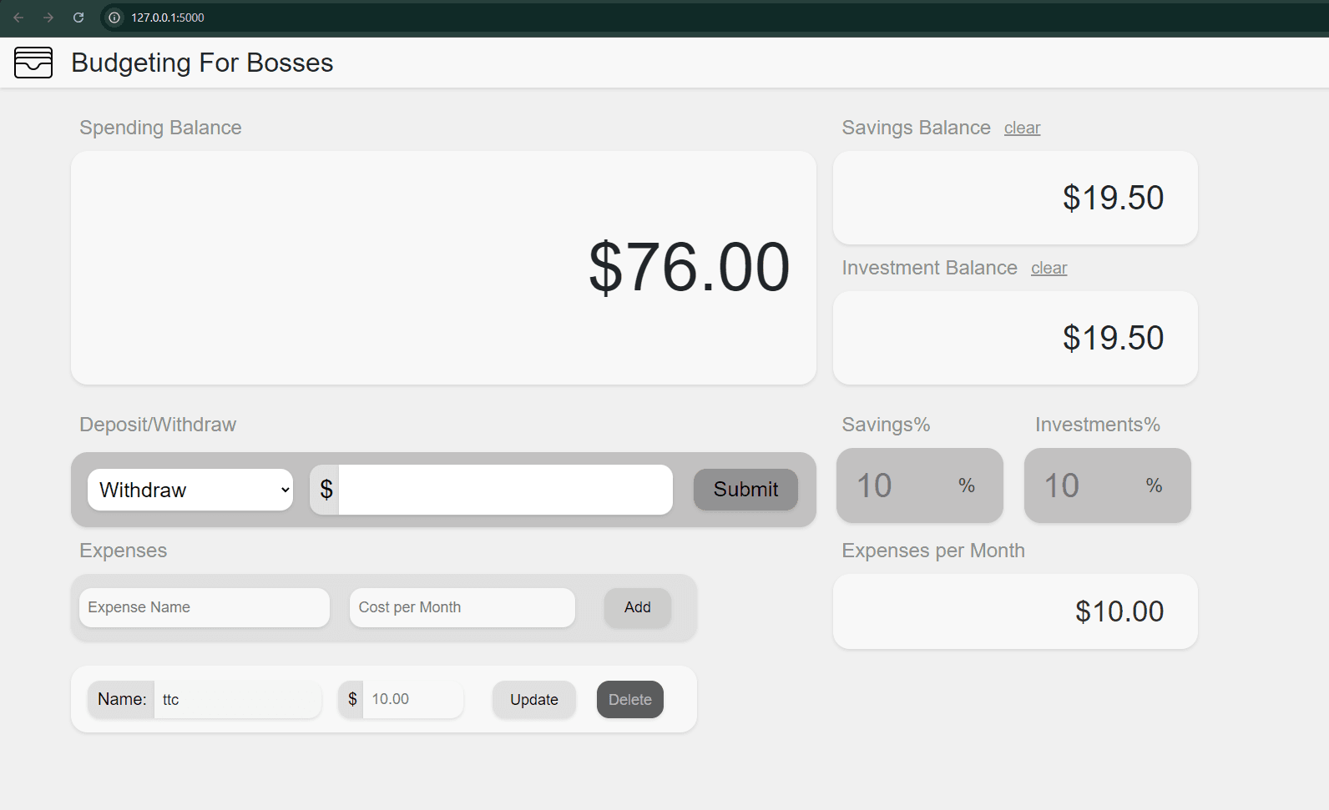The image size is (1329, 810).
Task: Clear the Savings Balance
Action: coord(1022,128)
